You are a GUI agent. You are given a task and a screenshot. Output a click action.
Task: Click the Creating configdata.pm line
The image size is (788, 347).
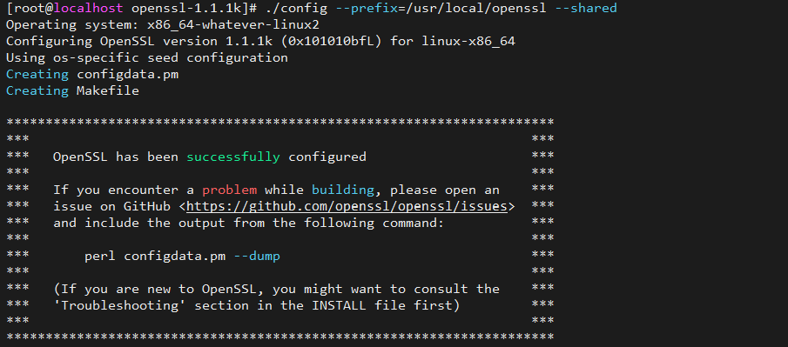tap(92, 75)
